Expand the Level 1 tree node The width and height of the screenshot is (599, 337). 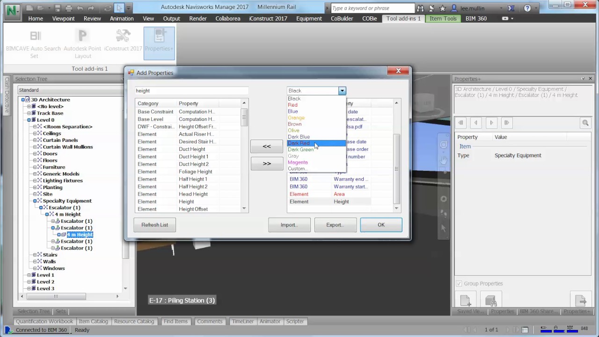29,275
